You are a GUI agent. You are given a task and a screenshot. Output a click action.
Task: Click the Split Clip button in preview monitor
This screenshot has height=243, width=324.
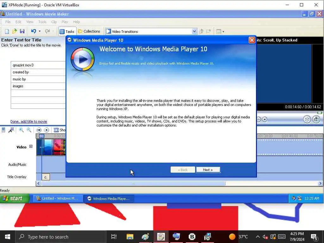[307, 119]
